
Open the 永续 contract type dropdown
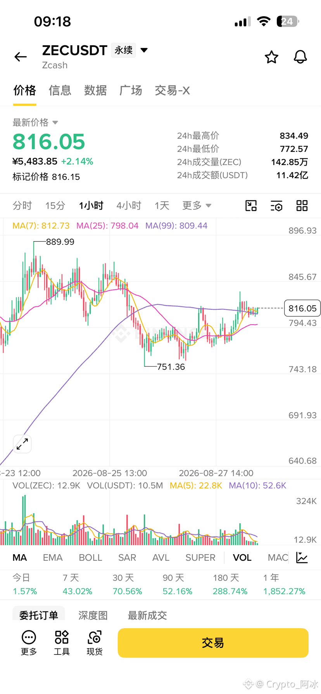(x=130, y=50)
